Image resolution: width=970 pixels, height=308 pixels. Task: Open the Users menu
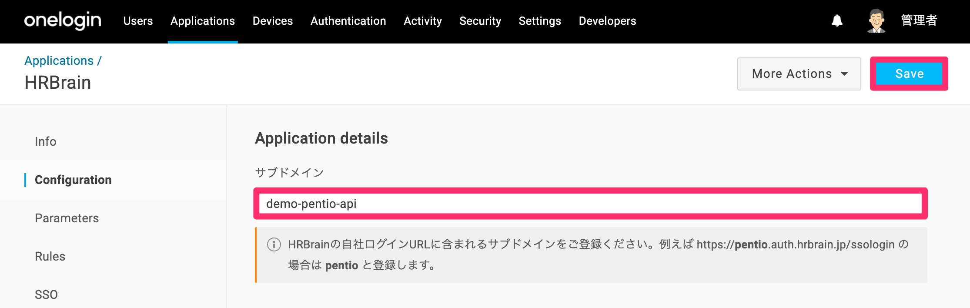click(138, 21)
